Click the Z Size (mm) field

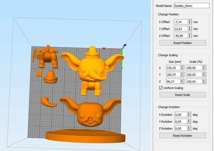173,82
